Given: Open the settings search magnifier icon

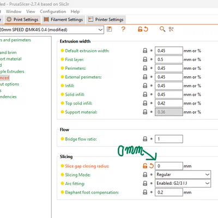Looking at the screenshot, I should 162,29.
